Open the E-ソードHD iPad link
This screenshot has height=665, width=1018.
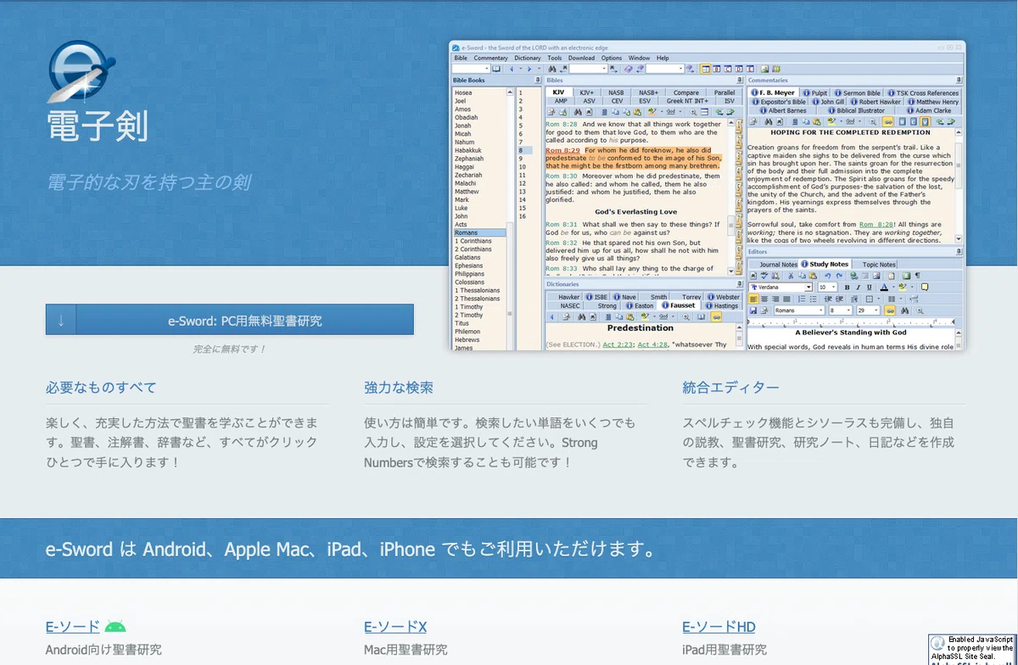(719, 627)
